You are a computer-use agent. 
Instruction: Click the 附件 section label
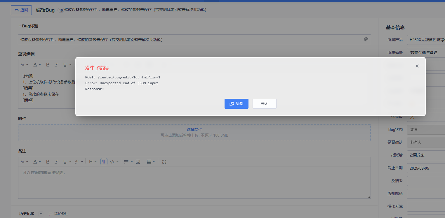22,119
